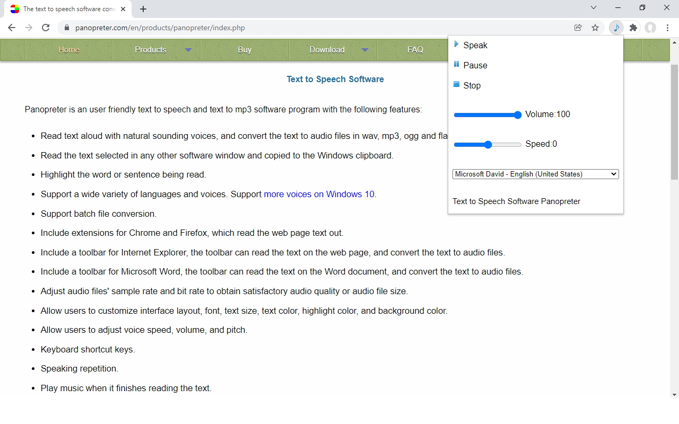Click the Pause icon in extension popup

click(456, 64)
